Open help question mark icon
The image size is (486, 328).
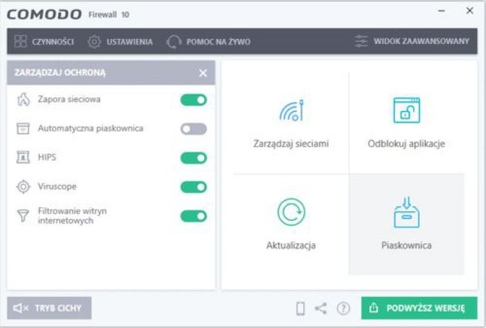[x=343, y=309]
